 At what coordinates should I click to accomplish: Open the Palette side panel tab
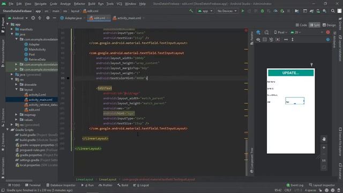252,38
